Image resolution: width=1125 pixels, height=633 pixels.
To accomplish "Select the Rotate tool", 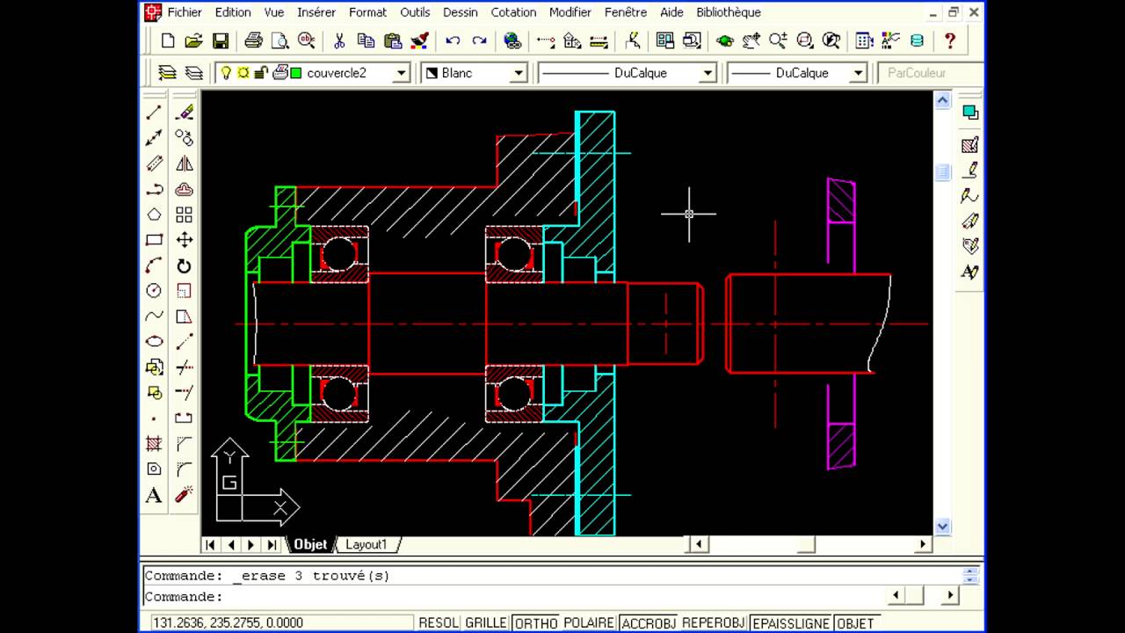I will pyautogui.click(x=184, y=266).
